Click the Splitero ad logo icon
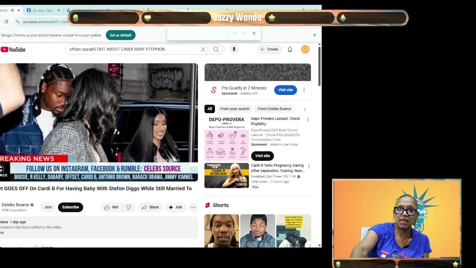This screenshot has width=476, height=268. 213,90
